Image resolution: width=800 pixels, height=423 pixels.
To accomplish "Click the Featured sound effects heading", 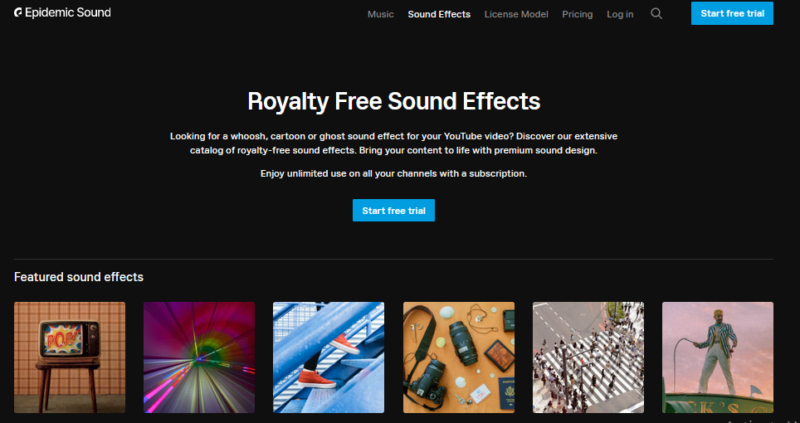I will [x=79, y=277].
